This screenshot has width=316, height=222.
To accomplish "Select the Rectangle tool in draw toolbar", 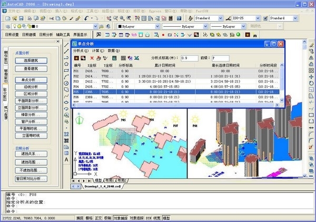I will click(x=66, y=70).
